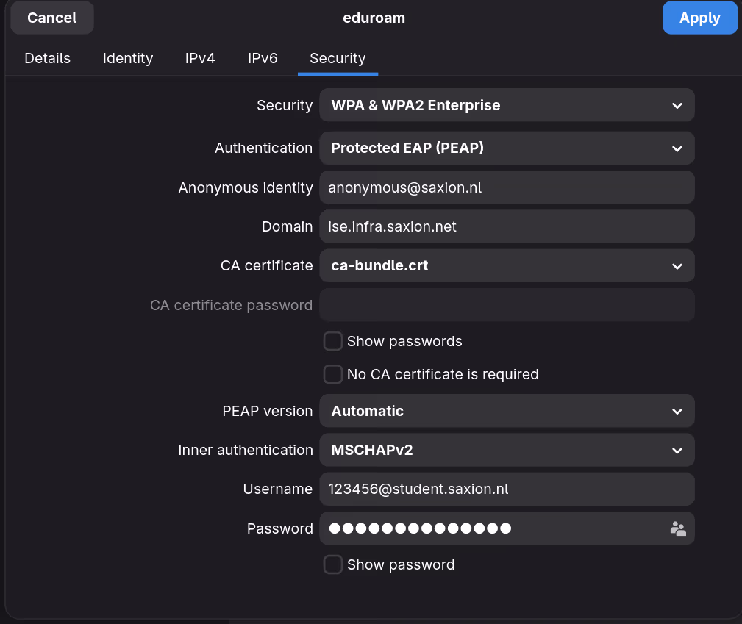Click the Domain field containing ise.infra.saxion.net

(507, 226)
